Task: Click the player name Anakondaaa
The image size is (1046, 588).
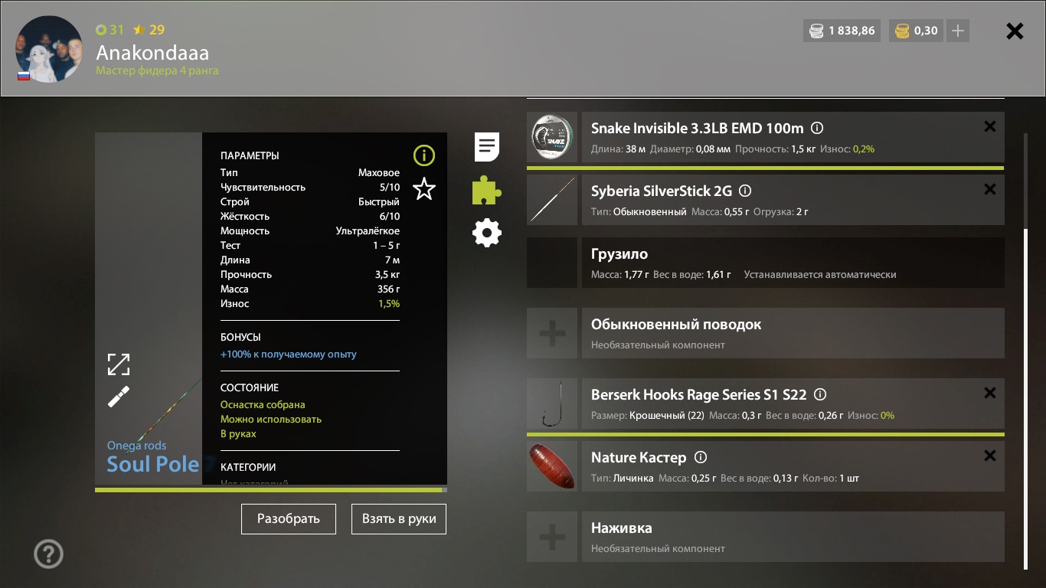Action: coord(152,53)
